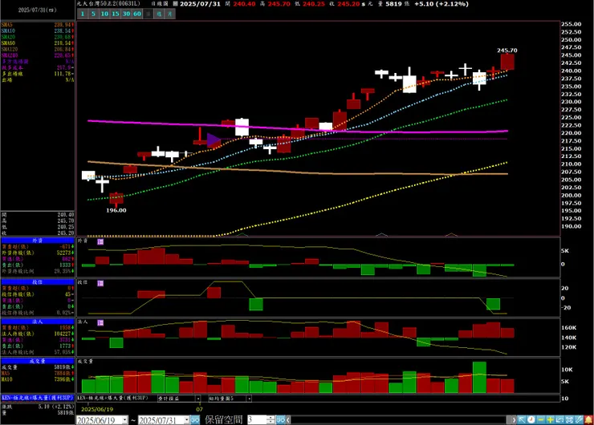Viewport: 594px width, 425px height.
Task: Click the orange alert bell icon
Action: 588,419
